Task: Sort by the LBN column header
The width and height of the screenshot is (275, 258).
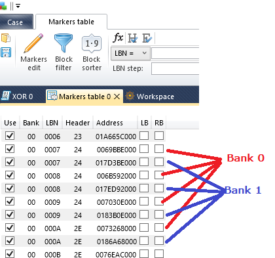Action: click(x=52, y=123)
